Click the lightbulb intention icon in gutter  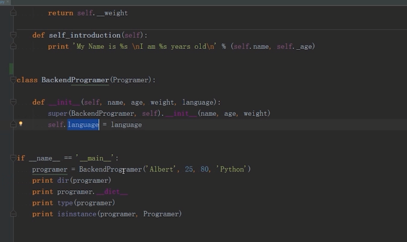[21, 124]
